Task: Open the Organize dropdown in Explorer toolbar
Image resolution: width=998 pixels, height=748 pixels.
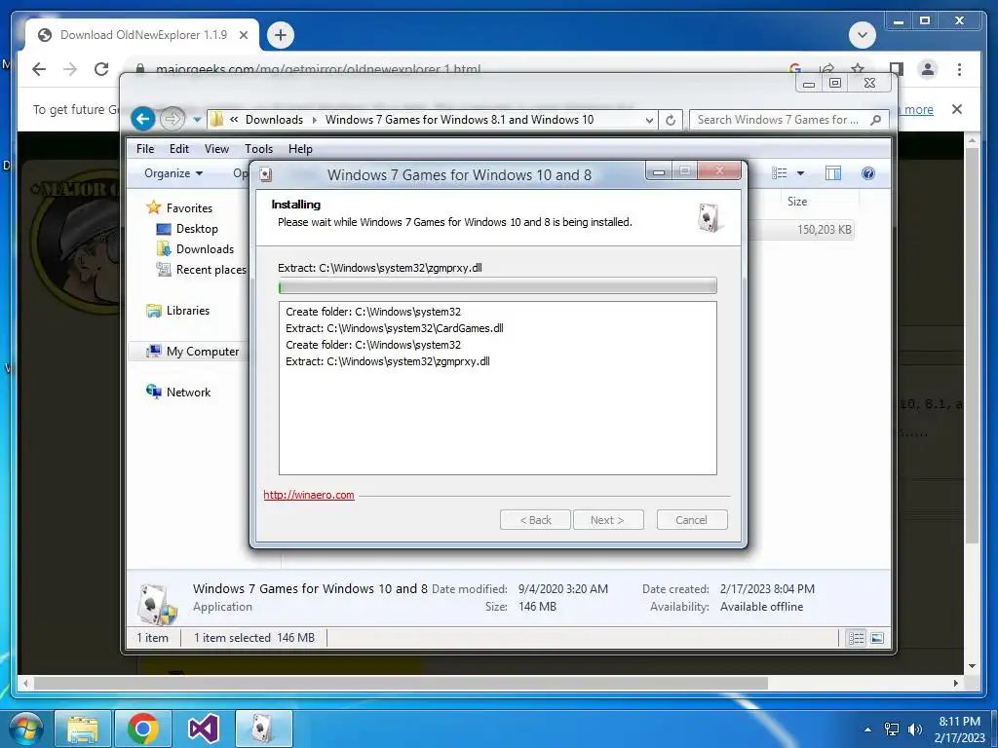Action: pos(173,173)
